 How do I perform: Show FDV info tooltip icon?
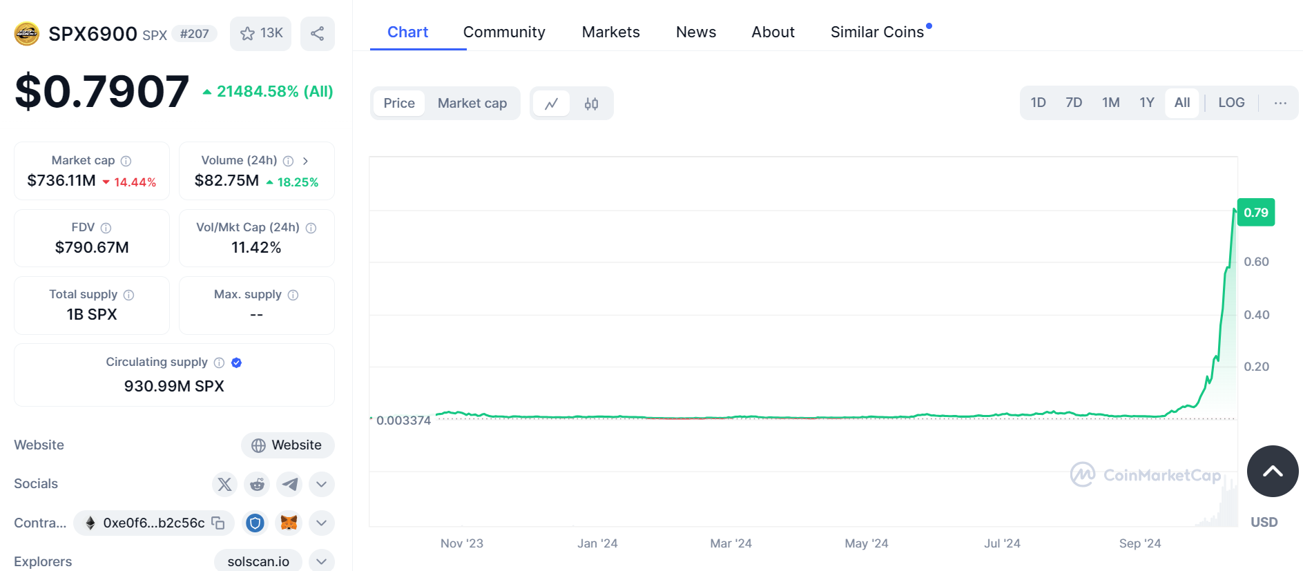pyautogui.click(x=106, y=228)
